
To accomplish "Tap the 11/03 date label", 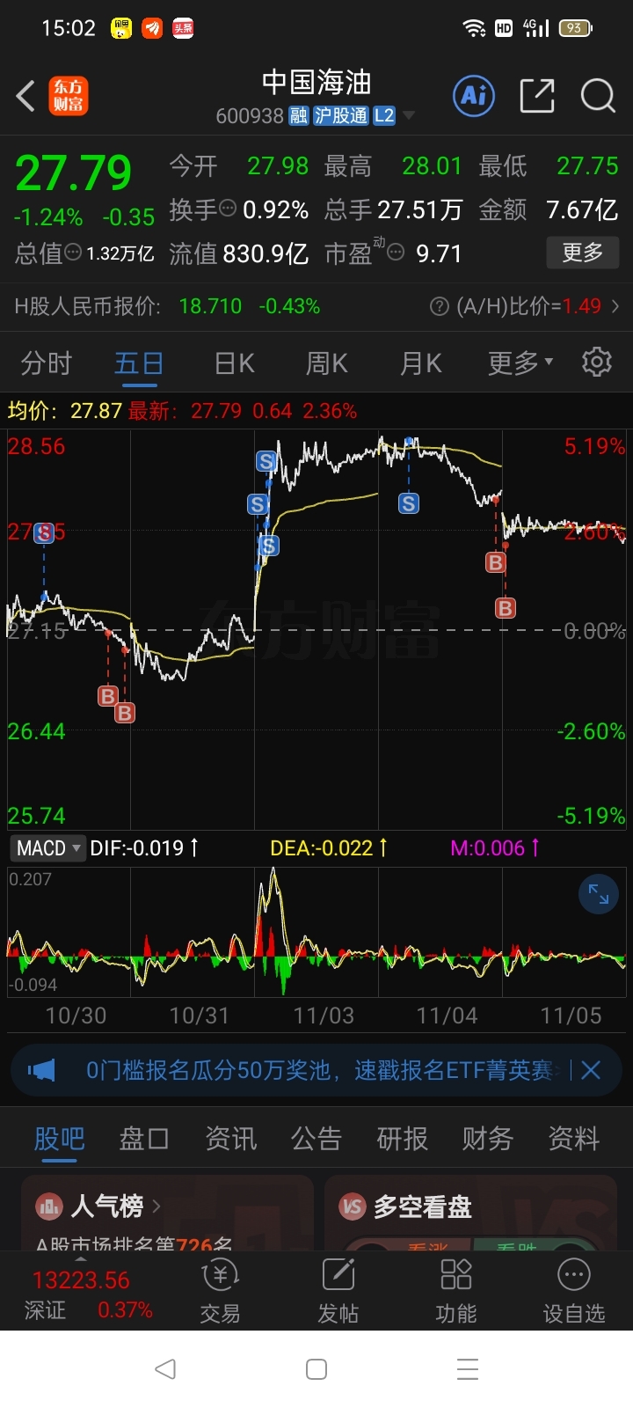I will pos(324,1016).
